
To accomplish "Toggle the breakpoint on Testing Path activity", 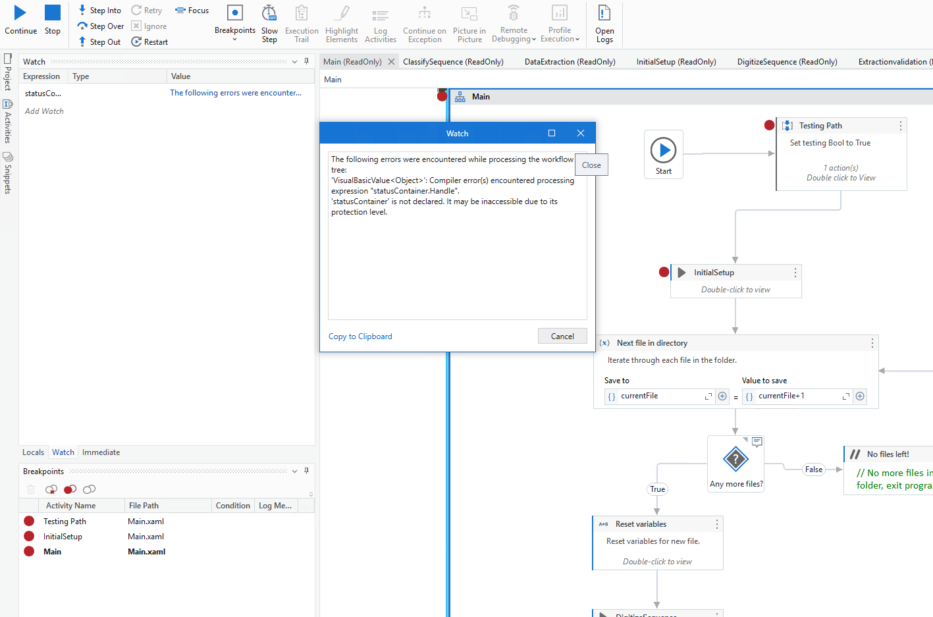I will click(x=769, y=124).
